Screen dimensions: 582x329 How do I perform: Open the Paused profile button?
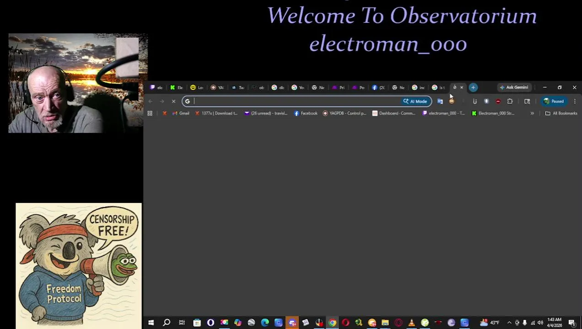[x=554, y=101]
